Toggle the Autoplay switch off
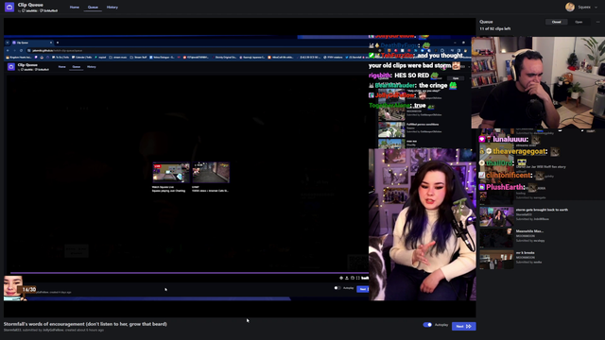 pyautogui.click(x=427, y=325)
